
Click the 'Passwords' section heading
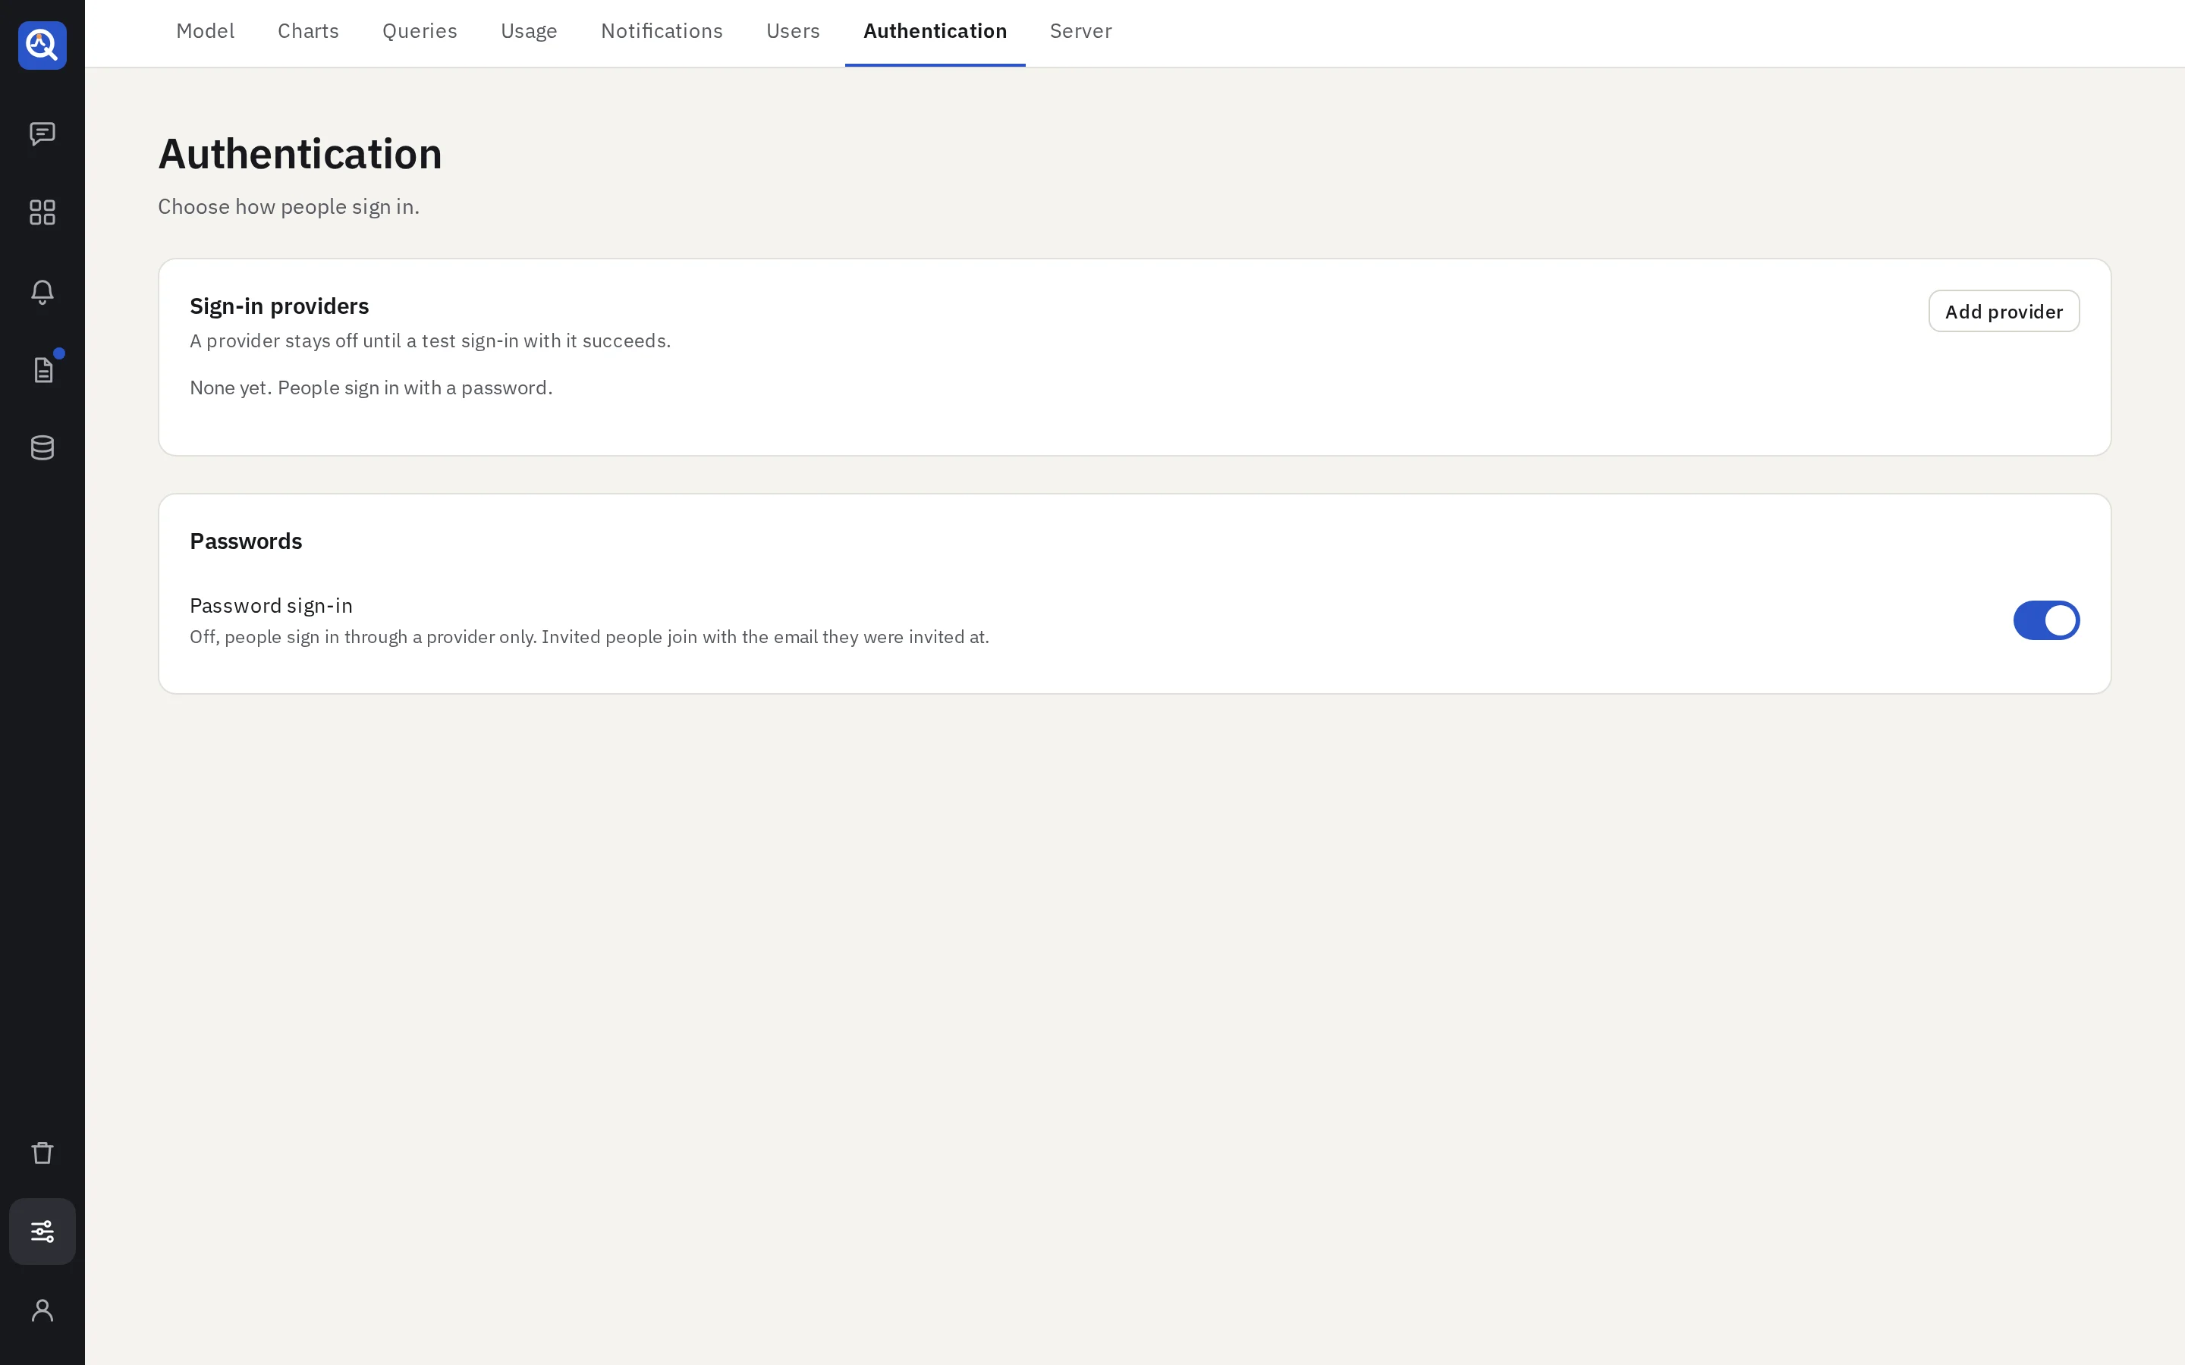coord(246,541)
